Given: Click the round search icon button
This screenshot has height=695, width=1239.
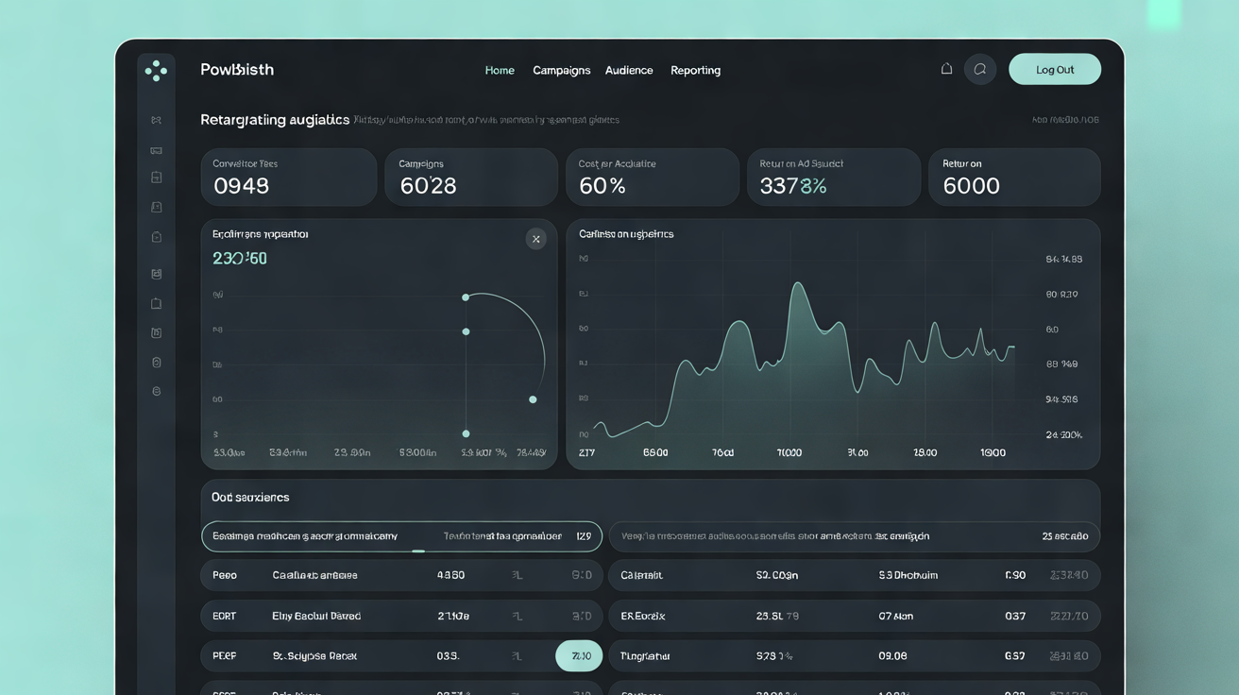Looking at the screenshot, I should click(980, 69).
